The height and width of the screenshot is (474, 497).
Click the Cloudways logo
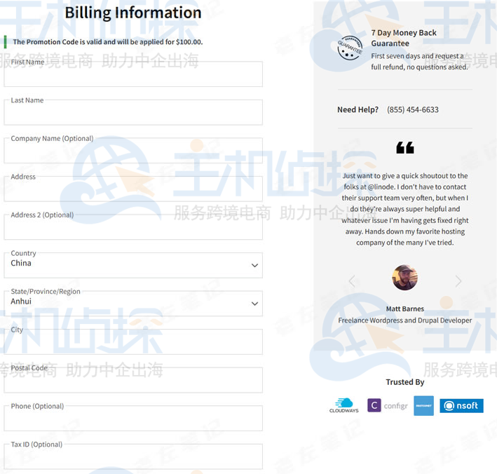coord(344,405)
